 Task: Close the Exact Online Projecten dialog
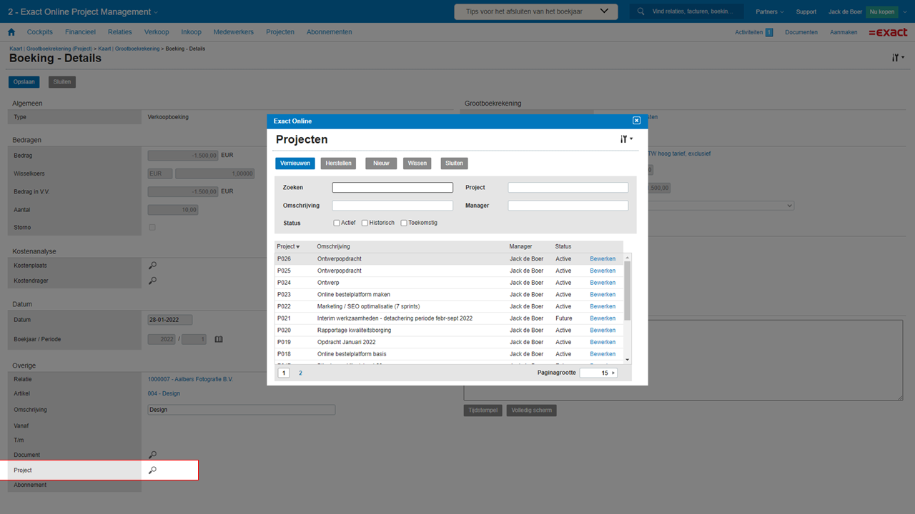tap(636, 121)
